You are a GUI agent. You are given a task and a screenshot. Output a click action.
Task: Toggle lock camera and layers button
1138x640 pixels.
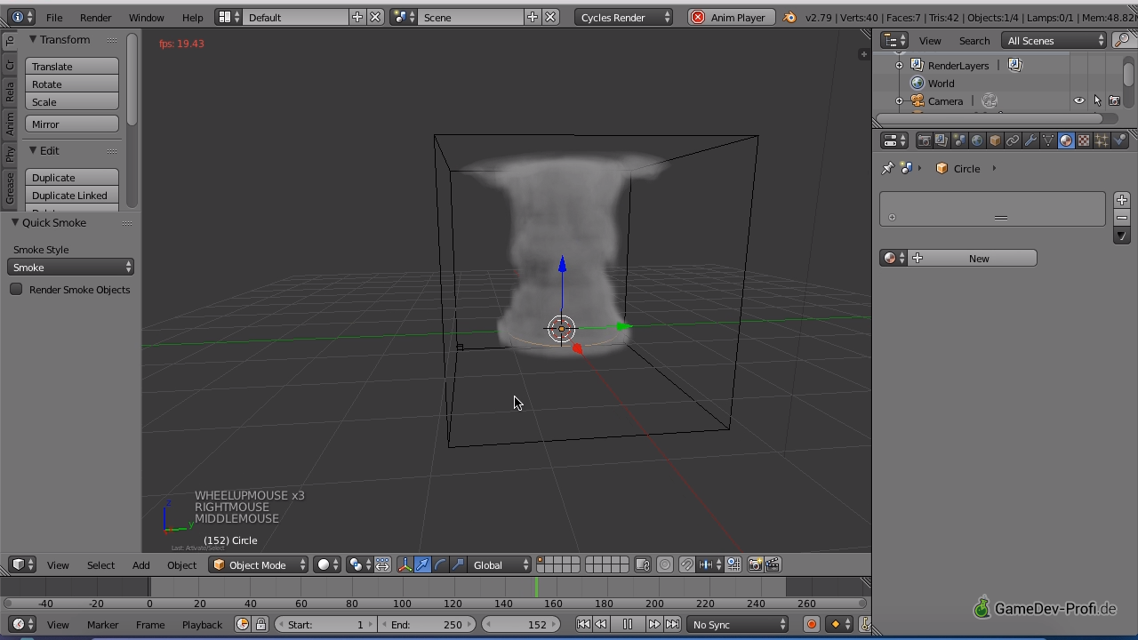pos(643,564)
